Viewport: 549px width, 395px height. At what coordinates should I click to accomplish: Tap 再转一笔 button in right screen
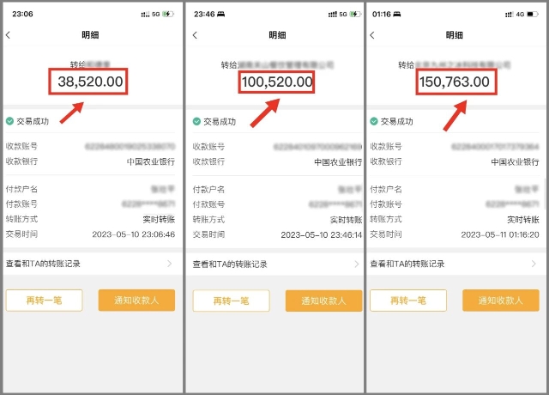coord(408,301)
